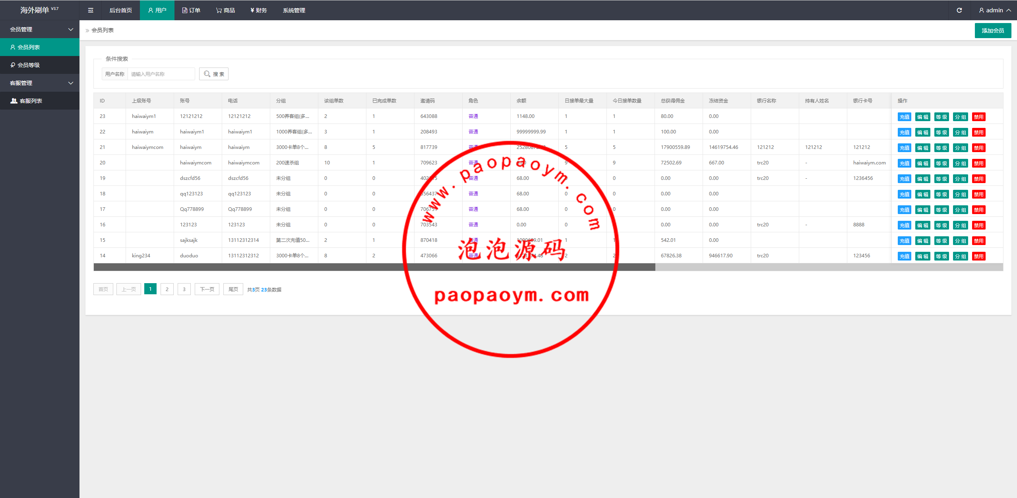Click 禁用 for member ID 15
Screen dimensions: 1017x498
(978, 241)
